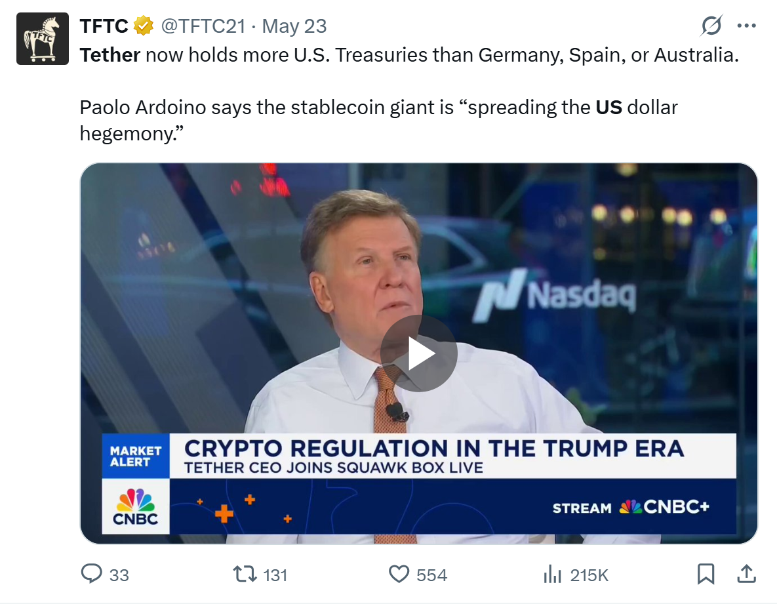The image size is (777, 606).
Task: Open the TFTC display name profile
Action: pyautogui.click(x=104, y=26)
